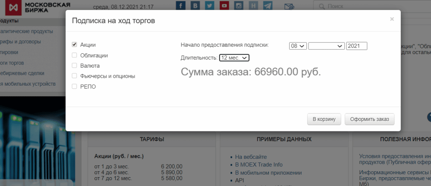Tick the Валюта checkbox

(74, 65)
